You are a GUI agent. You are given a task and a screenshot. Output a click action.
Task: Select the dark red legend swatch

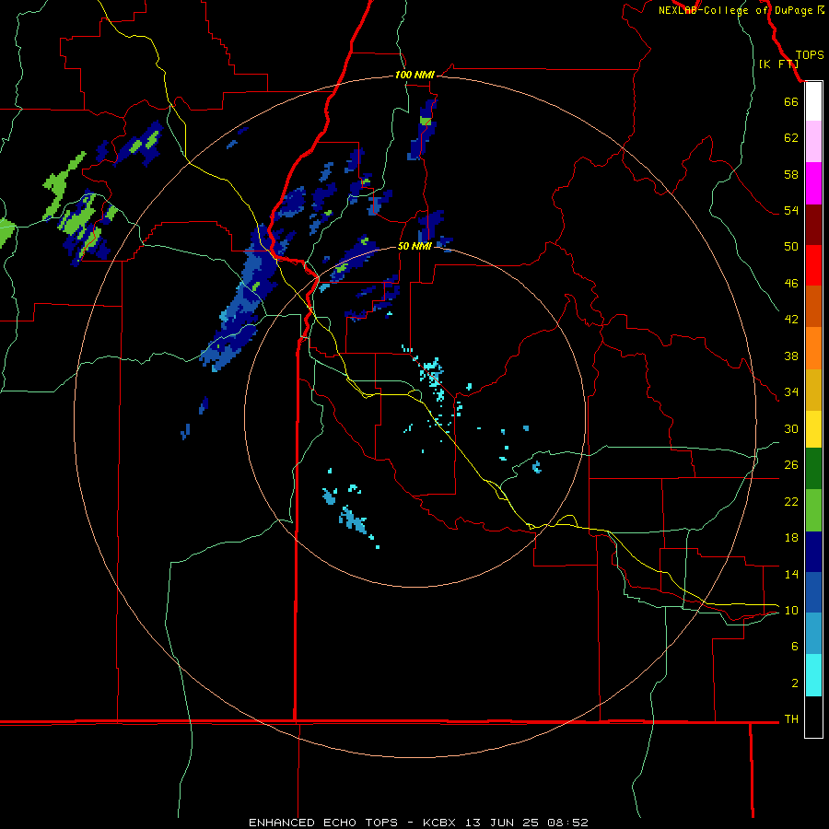click(813, 225)
